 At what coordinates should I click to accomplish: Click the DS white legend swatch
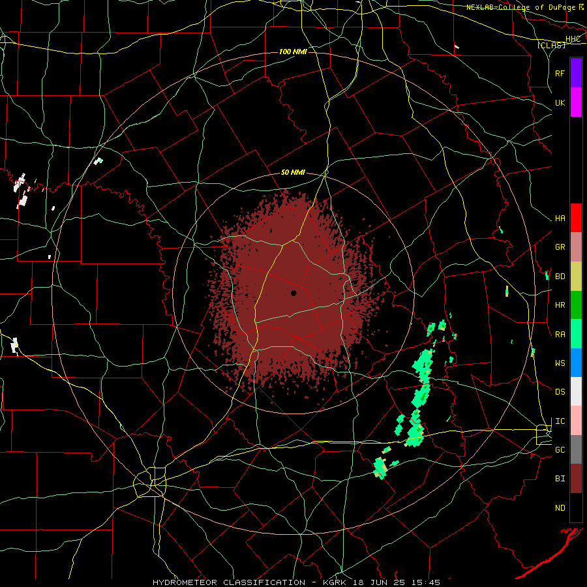tap(576, 391)
